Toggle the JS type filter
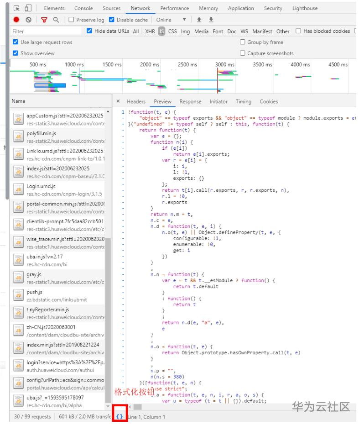The height and width of the screenshot is (425, 359). tap(161, 31)
